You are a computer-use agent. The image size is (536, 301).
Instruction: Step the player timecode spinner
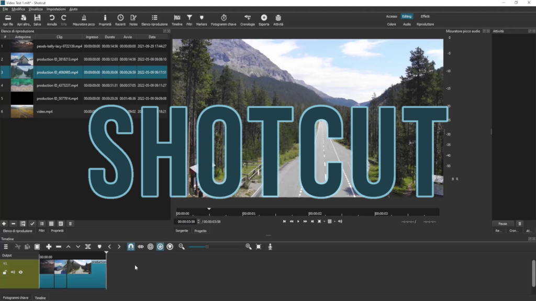point(198,222)
